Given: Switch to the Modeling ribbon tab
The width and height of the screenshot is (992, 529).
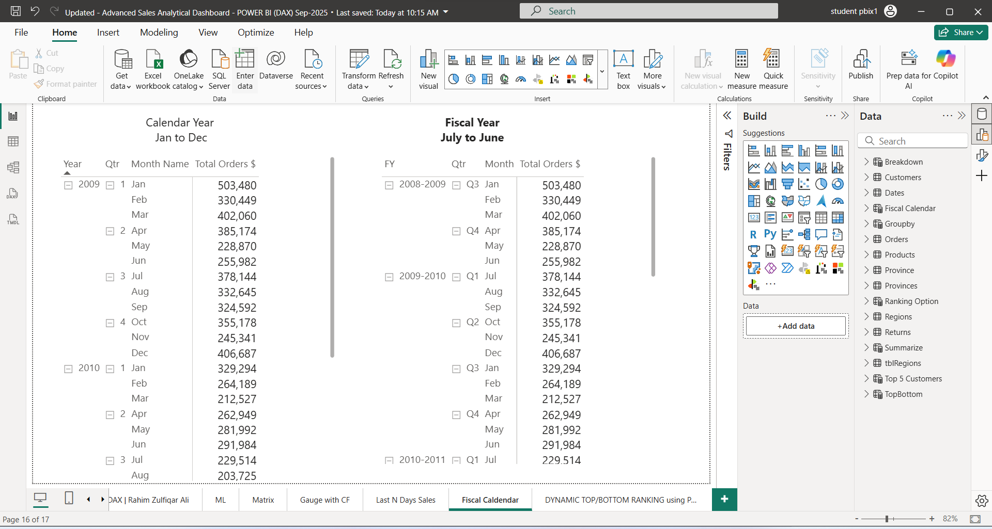Looking at the screenshot, I should click(159, 32).
